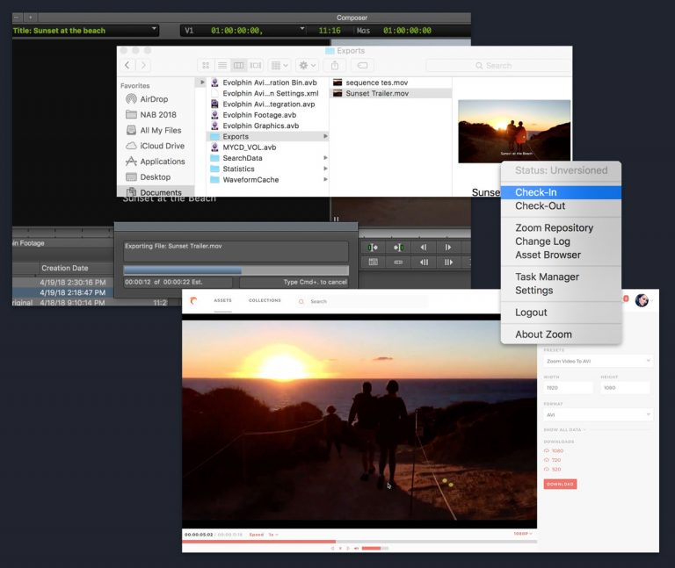Click the user profile avatar

pyautogui.click(x=642, y=300)
